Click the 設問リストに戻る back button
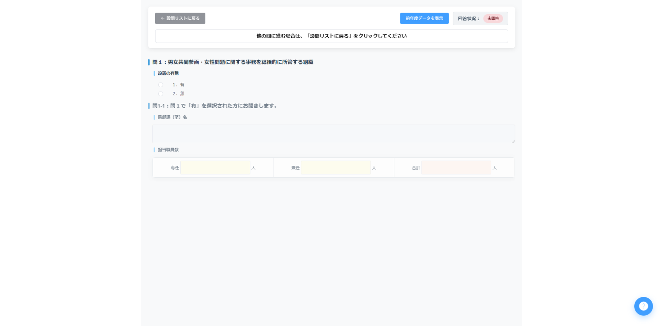Viewport: 663px width, 326px height. (180, 18)
